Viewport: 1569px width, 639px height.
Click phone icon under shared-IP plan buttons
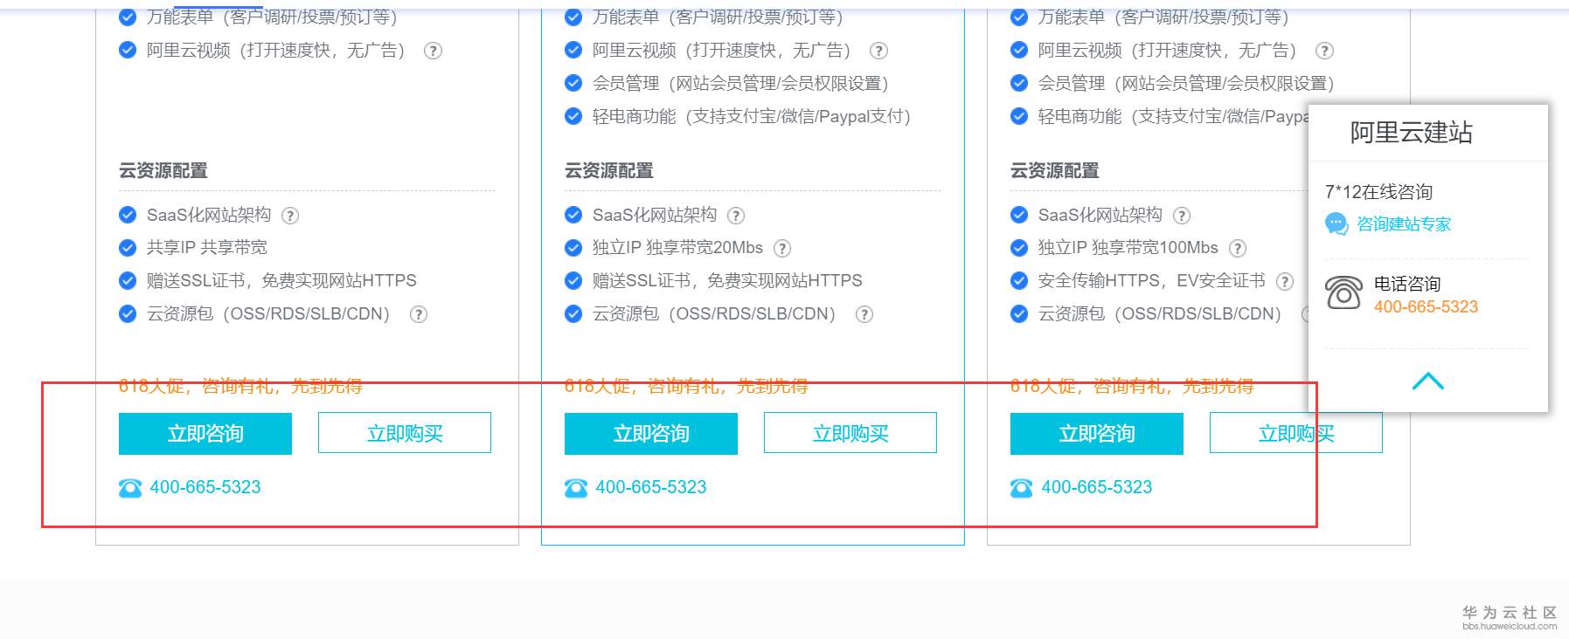point(130,488)
